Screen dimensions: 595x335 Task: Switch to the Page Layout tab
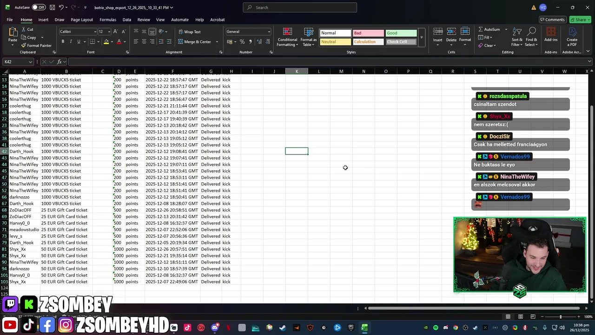(x=82, y=20)
